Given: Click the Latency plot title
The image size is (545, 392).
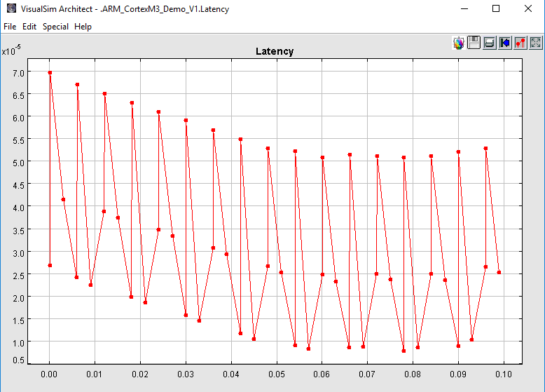Looking at the screenshot, I should [275, 51].
